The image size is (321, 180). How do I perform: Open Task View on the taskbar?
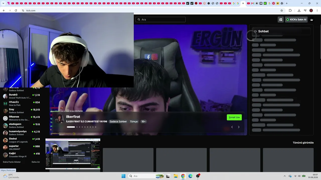(168, 176)
